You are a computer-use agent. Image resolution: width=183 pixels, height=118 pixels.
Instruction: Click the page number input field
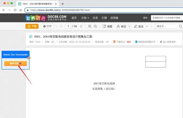[68, 26]
